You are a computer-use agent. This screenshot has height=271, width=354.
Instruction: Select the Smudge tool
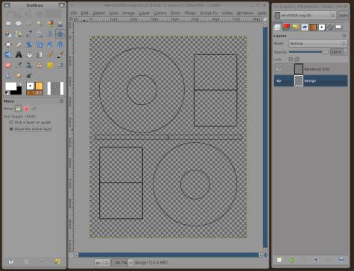[19, 76]
